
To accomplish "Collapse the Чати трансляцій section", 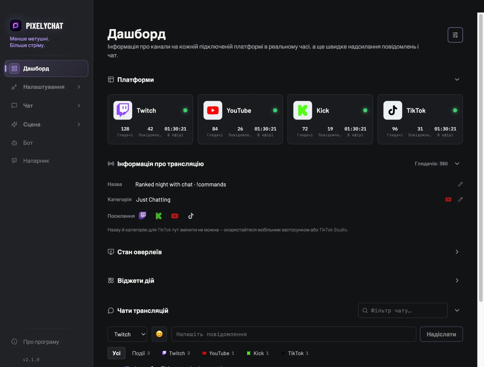I will [x=457, y=311].
